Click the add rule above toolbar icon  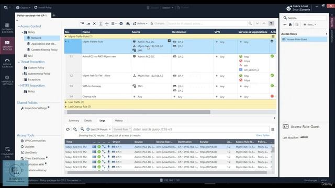coord(82,23)
